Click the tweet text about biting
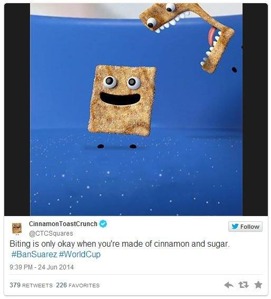This screenshot has height=299, width=271. coord(120,244)
